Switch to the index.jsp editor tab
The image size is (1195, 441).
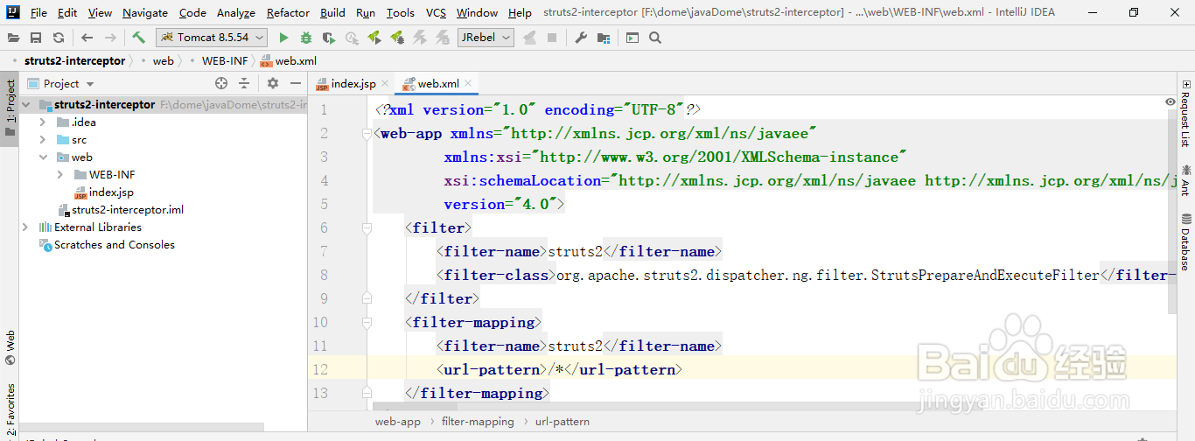[x=353, y=83]
